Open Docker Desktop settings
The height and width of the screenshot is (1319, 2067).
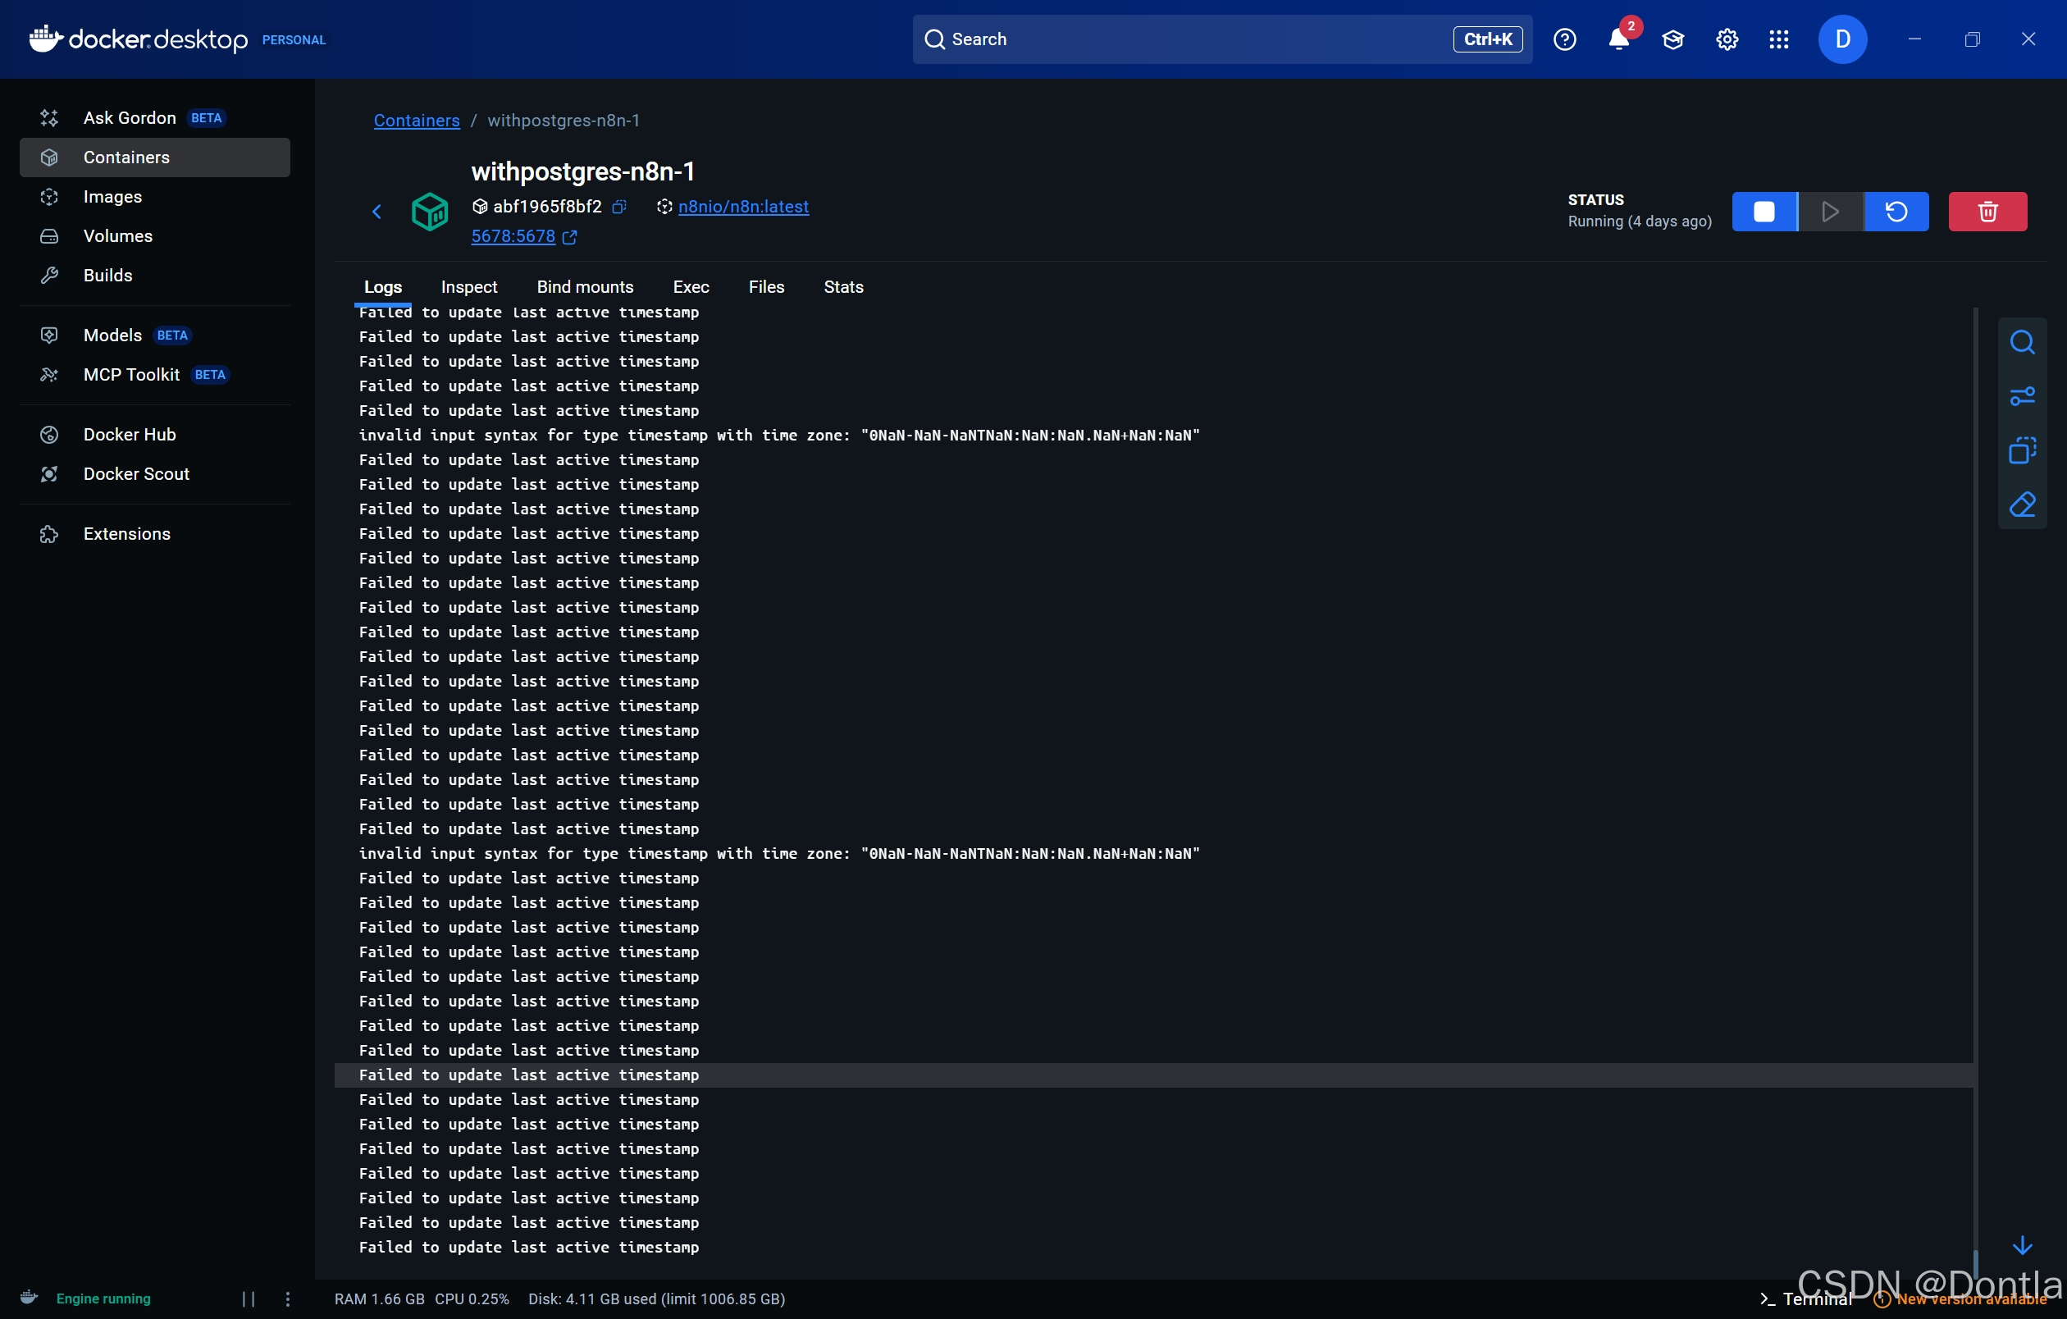point(1727,39)
